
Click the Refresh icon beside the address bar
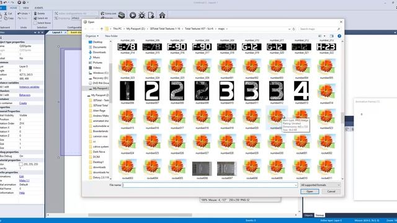point(293,29)
